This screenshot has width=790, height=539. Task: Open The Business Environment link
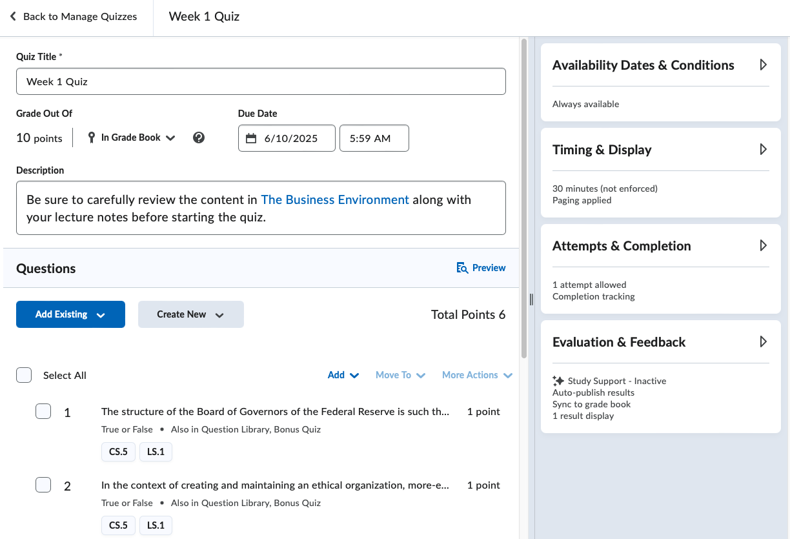pyautogui.click(x=334, y=199)
